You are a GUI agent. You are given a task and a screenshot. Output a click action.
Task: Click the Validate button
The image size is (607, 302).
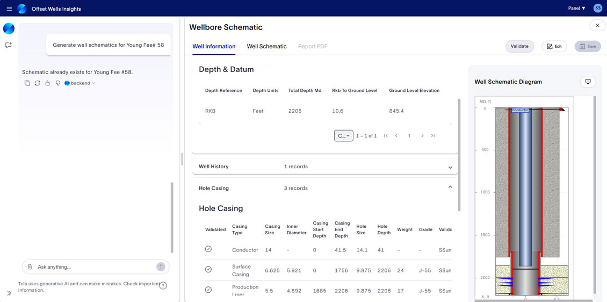(x=519, y=46)
